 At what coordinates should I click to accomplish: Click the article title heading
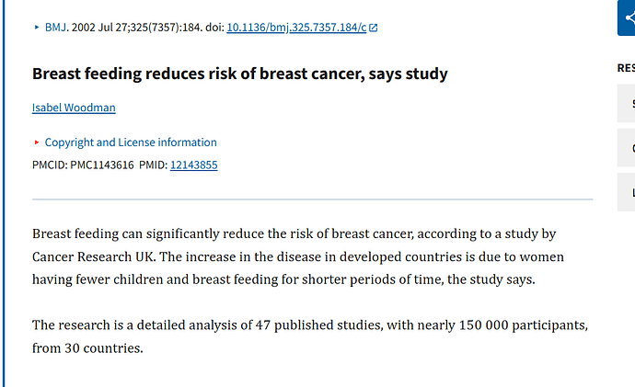239,74
